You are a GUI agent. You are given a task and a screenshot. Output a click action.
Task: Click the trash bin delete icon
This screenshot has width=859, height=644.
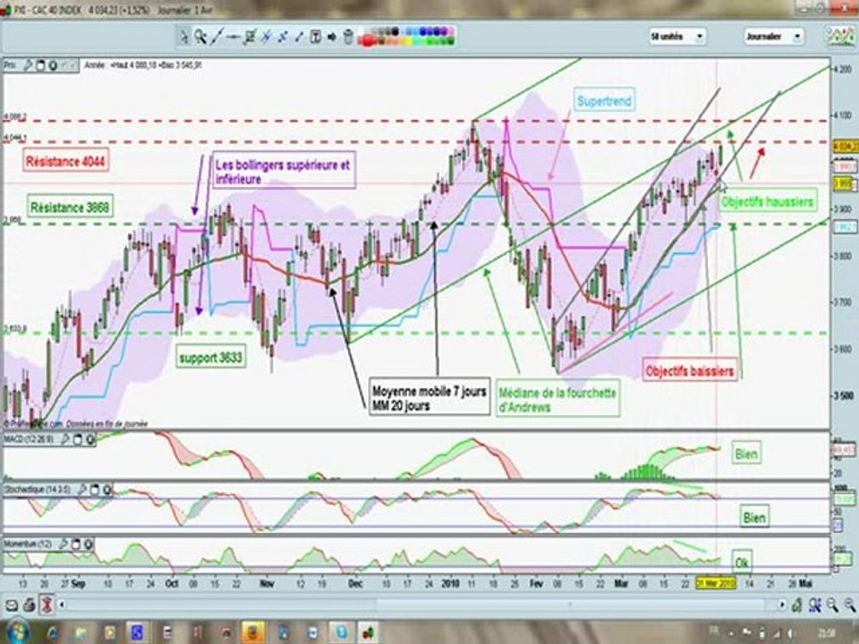pyautogui.click(x=348, y=37)
